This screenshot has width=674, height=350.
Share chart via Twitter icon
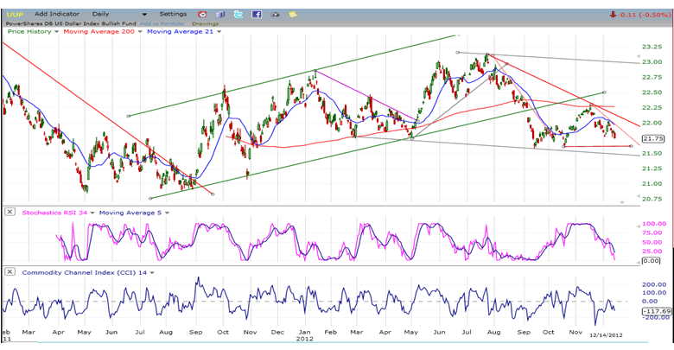coord(238,15)
